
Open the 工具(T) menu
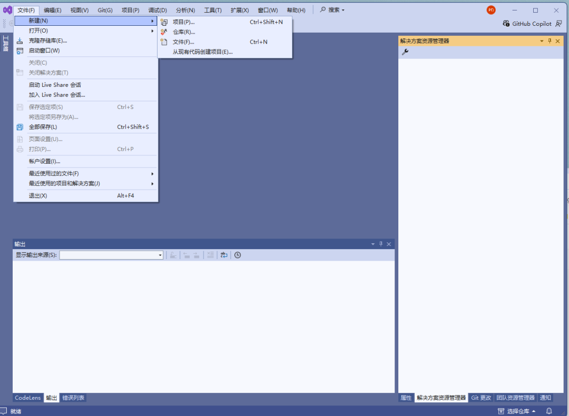213,10
